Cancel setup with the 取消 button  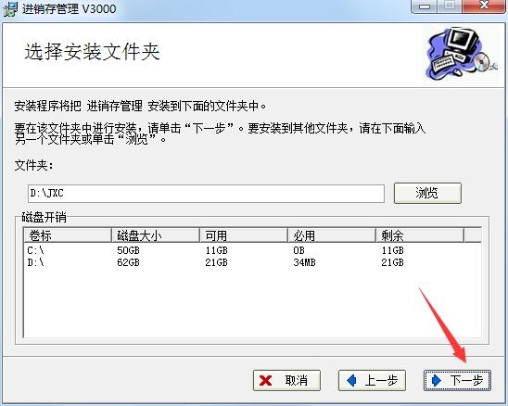(286, 380)
